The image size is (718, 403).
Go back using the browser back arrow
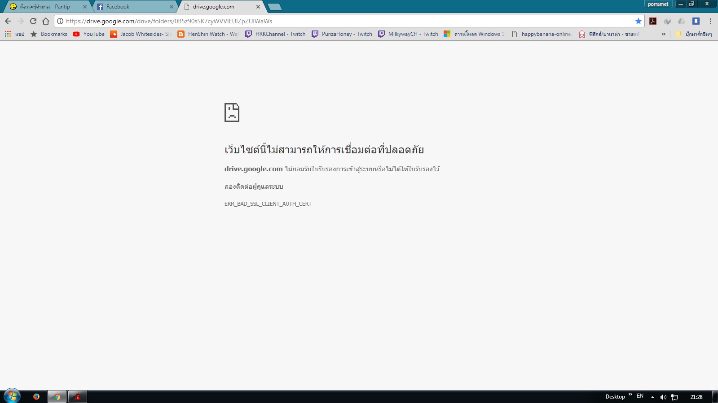click(x=8, y=21)
